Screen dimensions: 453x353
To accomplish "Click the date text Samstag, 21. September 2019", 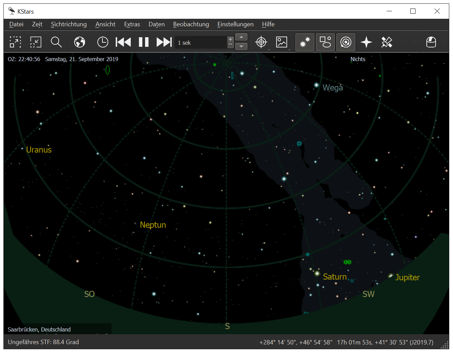I will [82, 59].
